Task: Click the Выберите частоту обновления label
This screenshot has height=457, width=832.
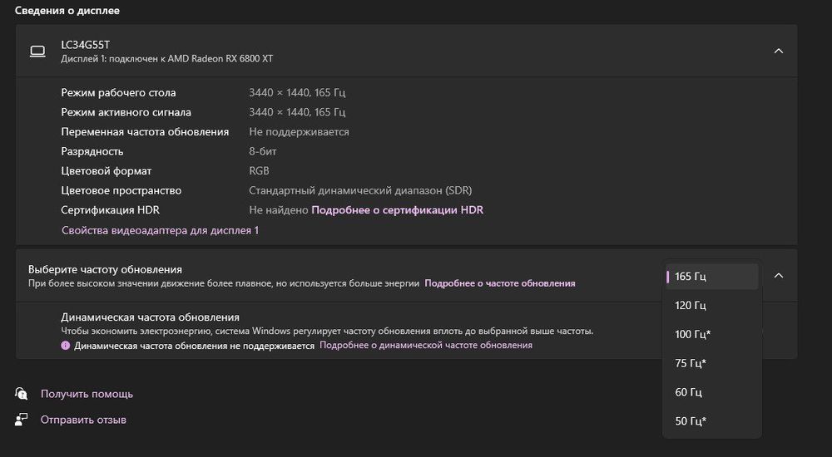Action: coord(105,269)
